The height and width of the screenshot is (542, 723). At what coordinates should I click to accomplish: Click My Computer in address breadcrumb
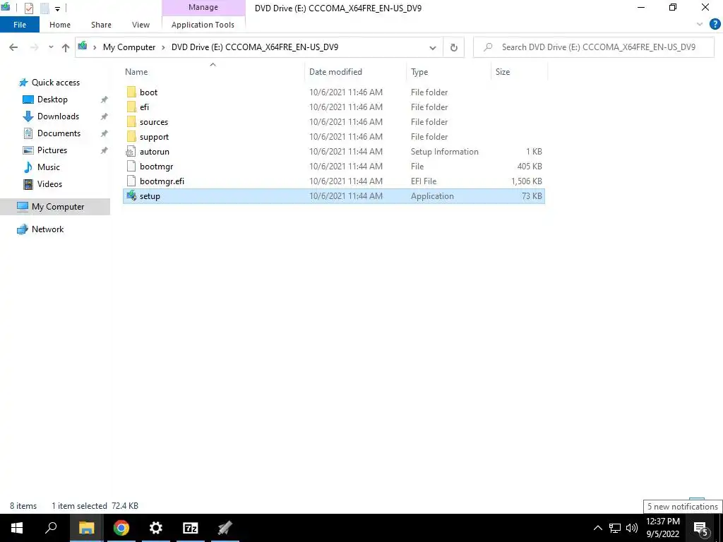129,47
